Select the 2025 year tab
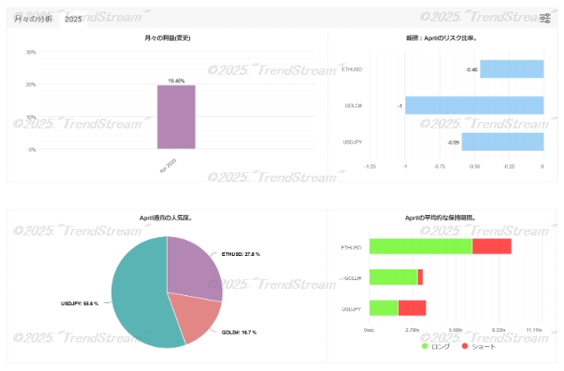 pyautogui.click(x=73, y=19)
